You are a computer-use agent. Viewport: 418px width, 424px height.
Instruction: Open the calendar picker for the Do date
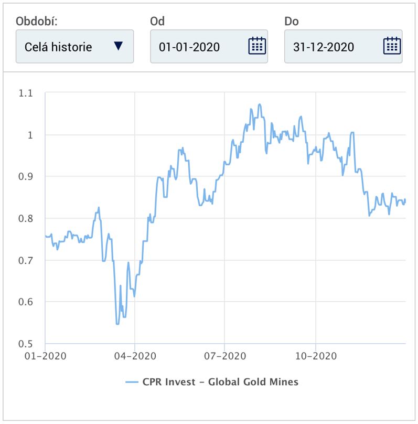click(391, 46)
